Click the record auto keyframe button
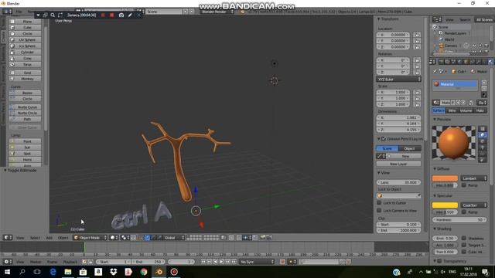Viewport: 495px width, 278px height. click(x=282, y=262)
